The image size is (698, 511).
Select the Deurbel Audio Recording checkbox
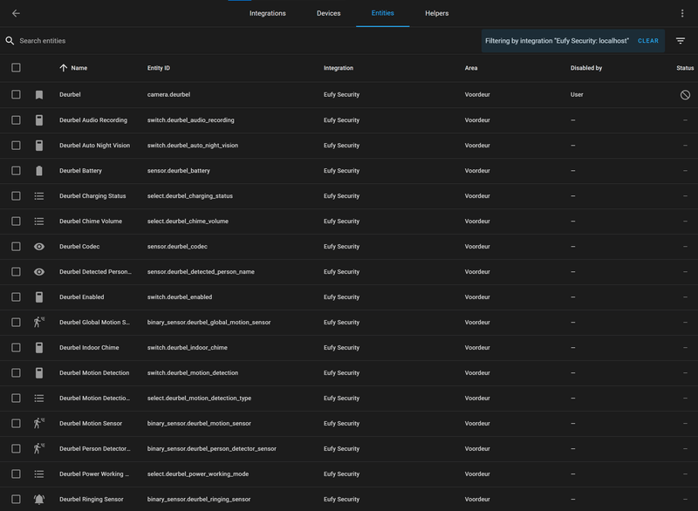16,120
